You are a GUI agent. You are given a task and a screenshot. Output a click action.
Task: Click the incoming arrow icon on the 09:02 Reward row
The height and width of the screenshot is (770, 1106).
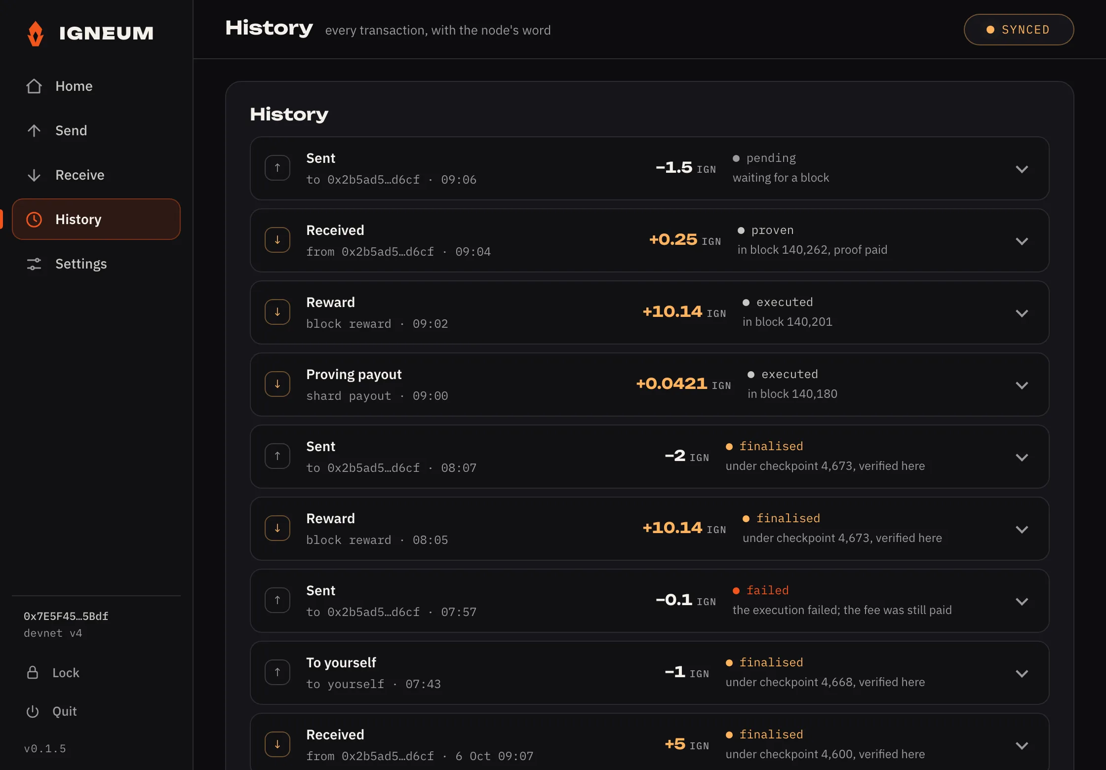[277, 312]
